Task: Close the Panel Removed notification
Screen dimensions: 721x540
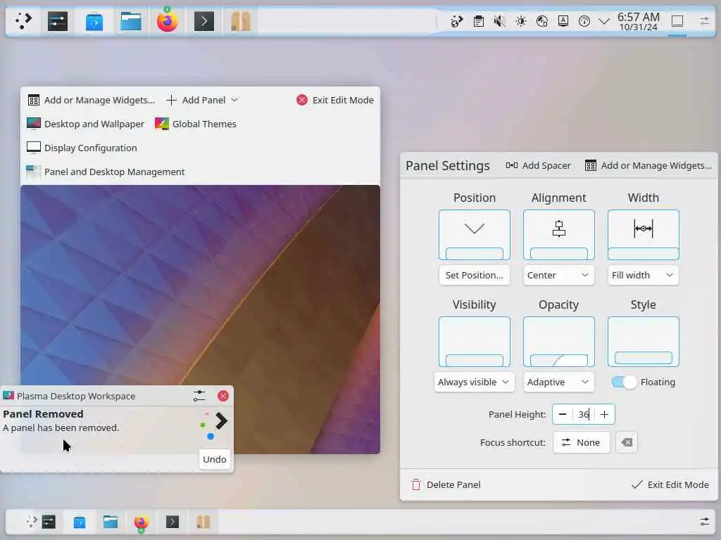Action: (x=223, y=396)
